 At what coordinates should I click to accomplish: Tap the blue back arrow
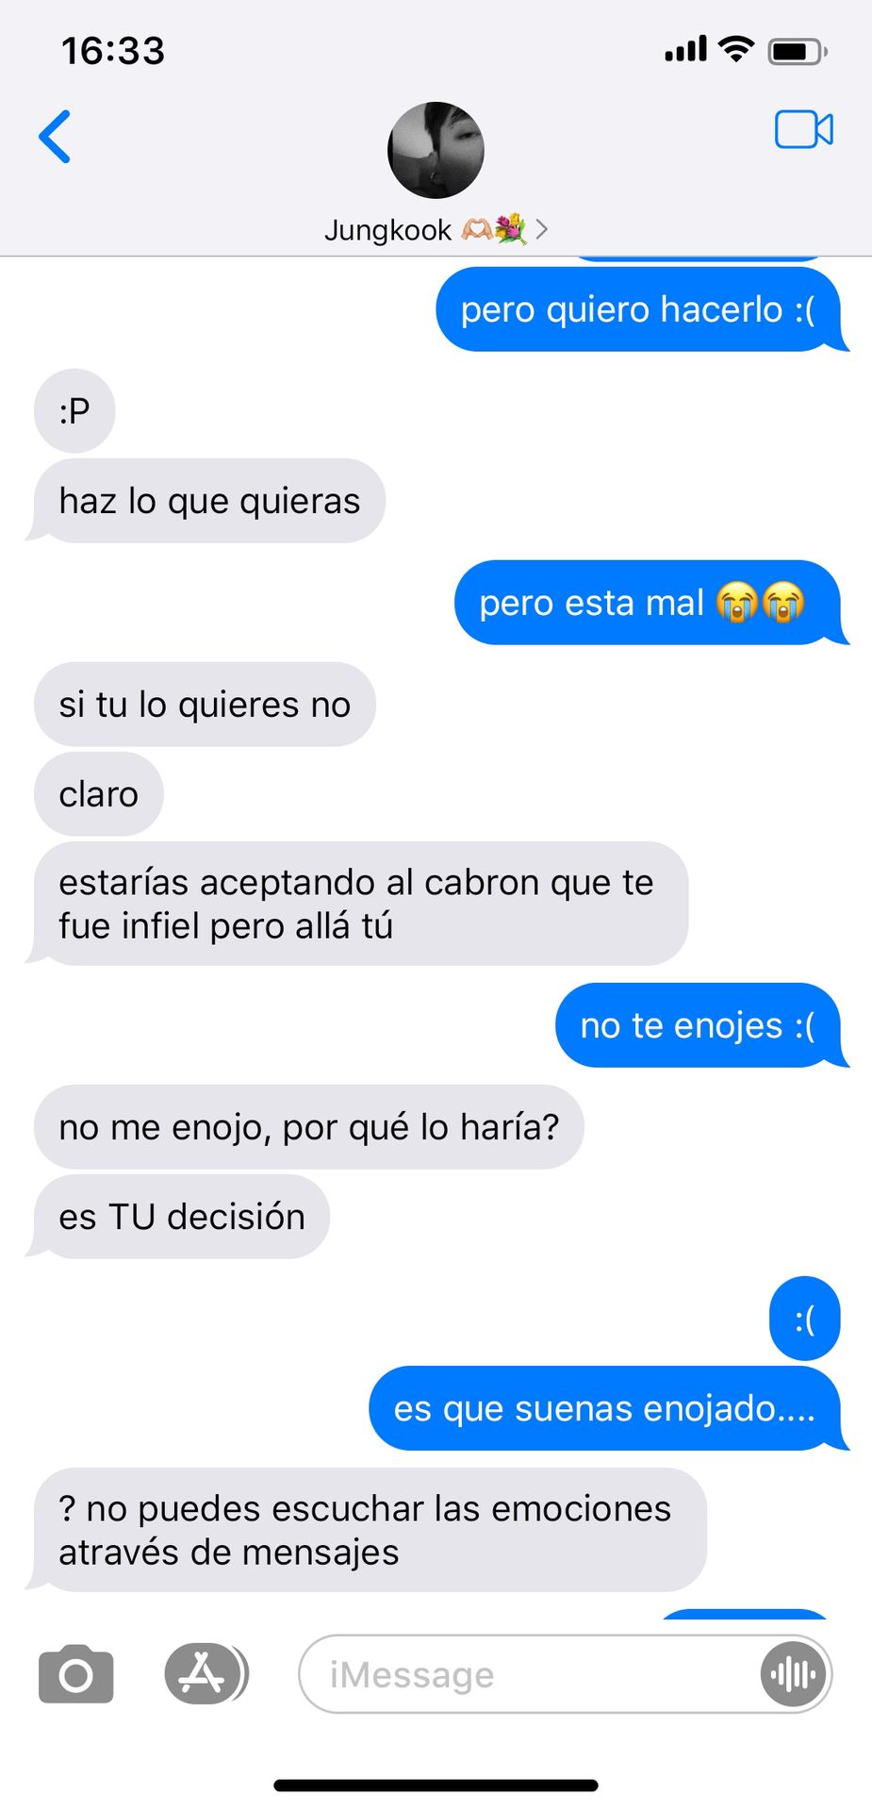click(x=55, y=137)
